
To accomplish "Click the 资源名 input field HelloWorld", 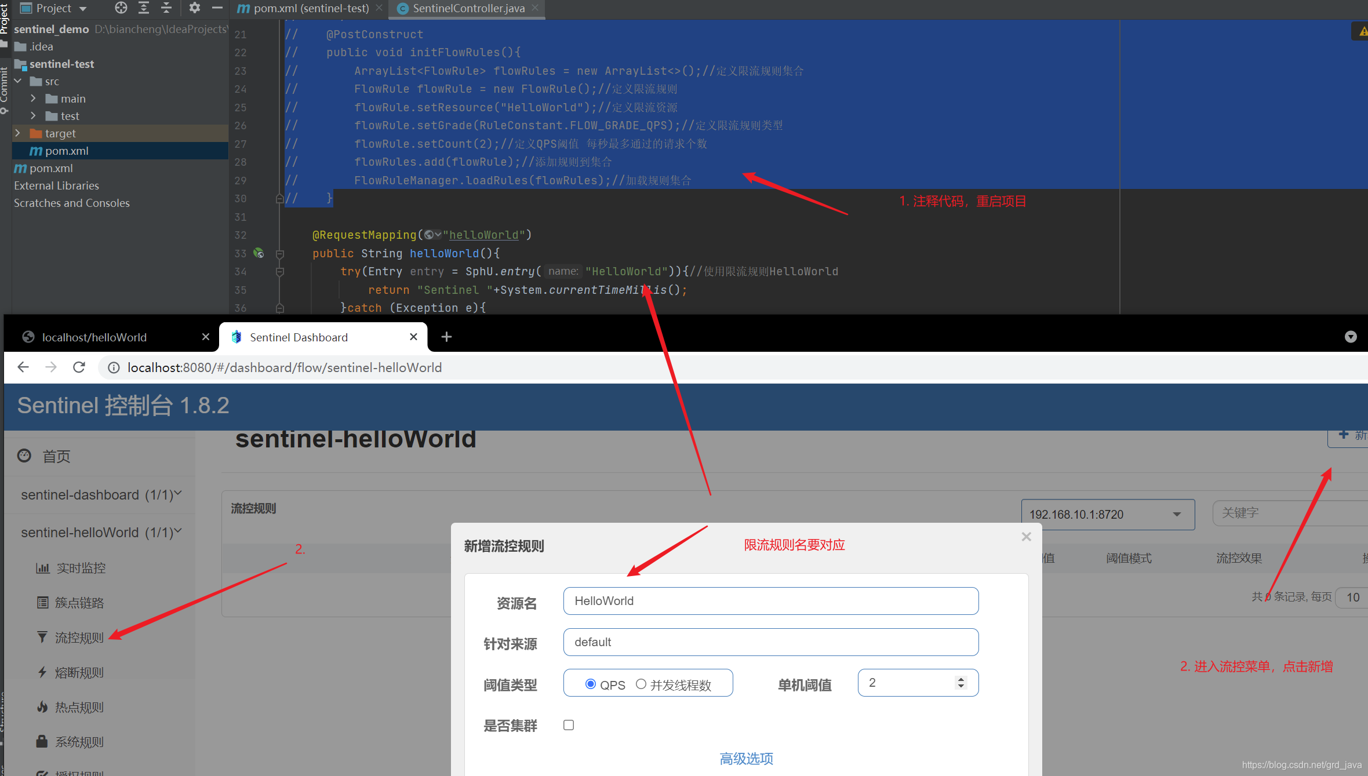I will click(770, 600).
